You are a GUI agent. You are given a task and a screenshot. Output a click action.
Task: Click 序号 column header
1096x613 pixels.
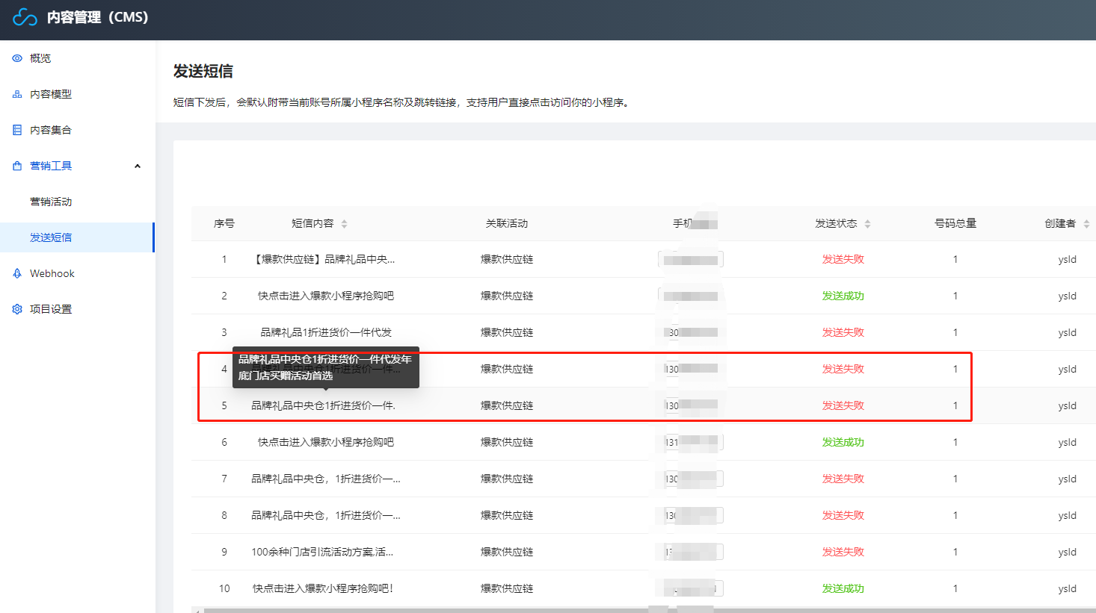coord(224,223)
